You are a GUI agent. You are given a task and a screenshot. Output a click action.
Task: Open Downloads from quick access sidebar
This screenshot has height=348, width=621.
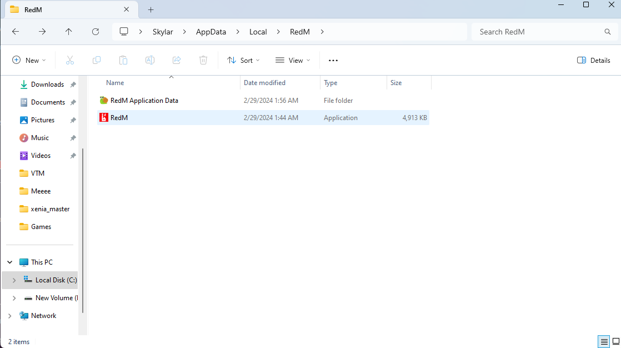point(47,84)
